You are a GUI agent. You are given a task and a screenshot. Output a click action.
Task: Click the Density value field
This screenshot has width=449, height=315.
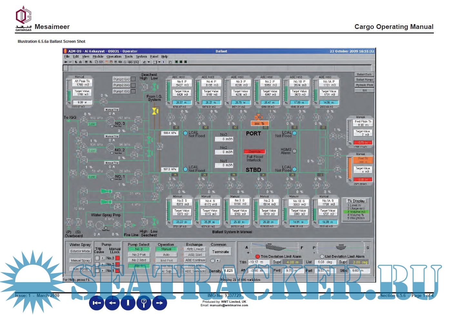[228, 271]
